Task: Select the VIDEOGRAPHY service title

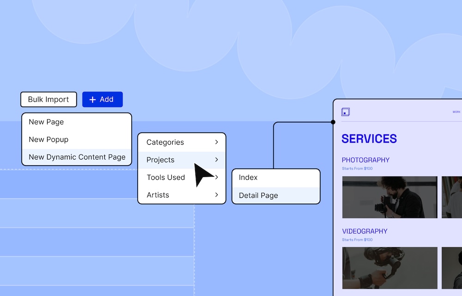Action: coord(365,231)
